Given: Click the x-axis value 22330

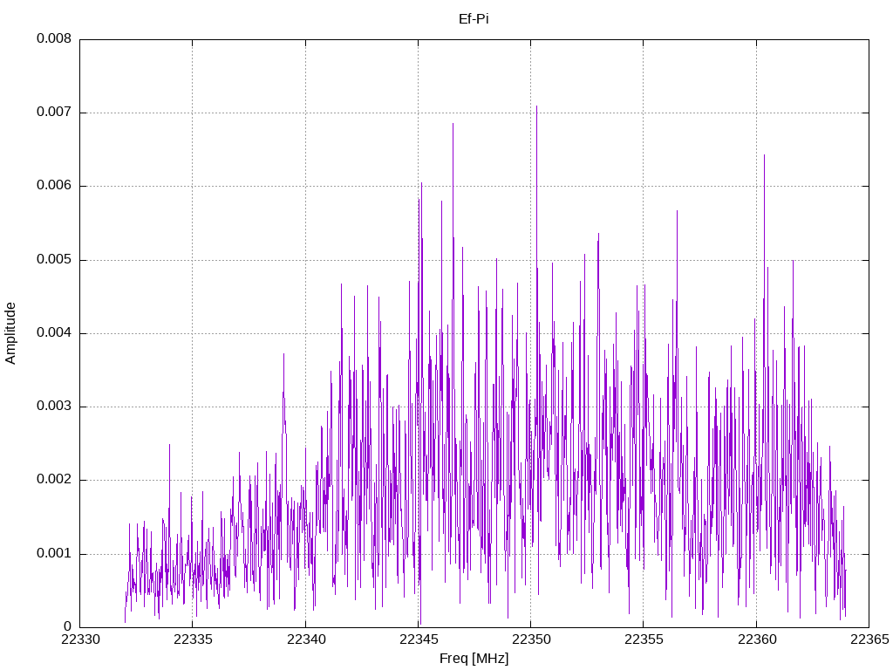Looking at the screenshot, I should (80, 639).
